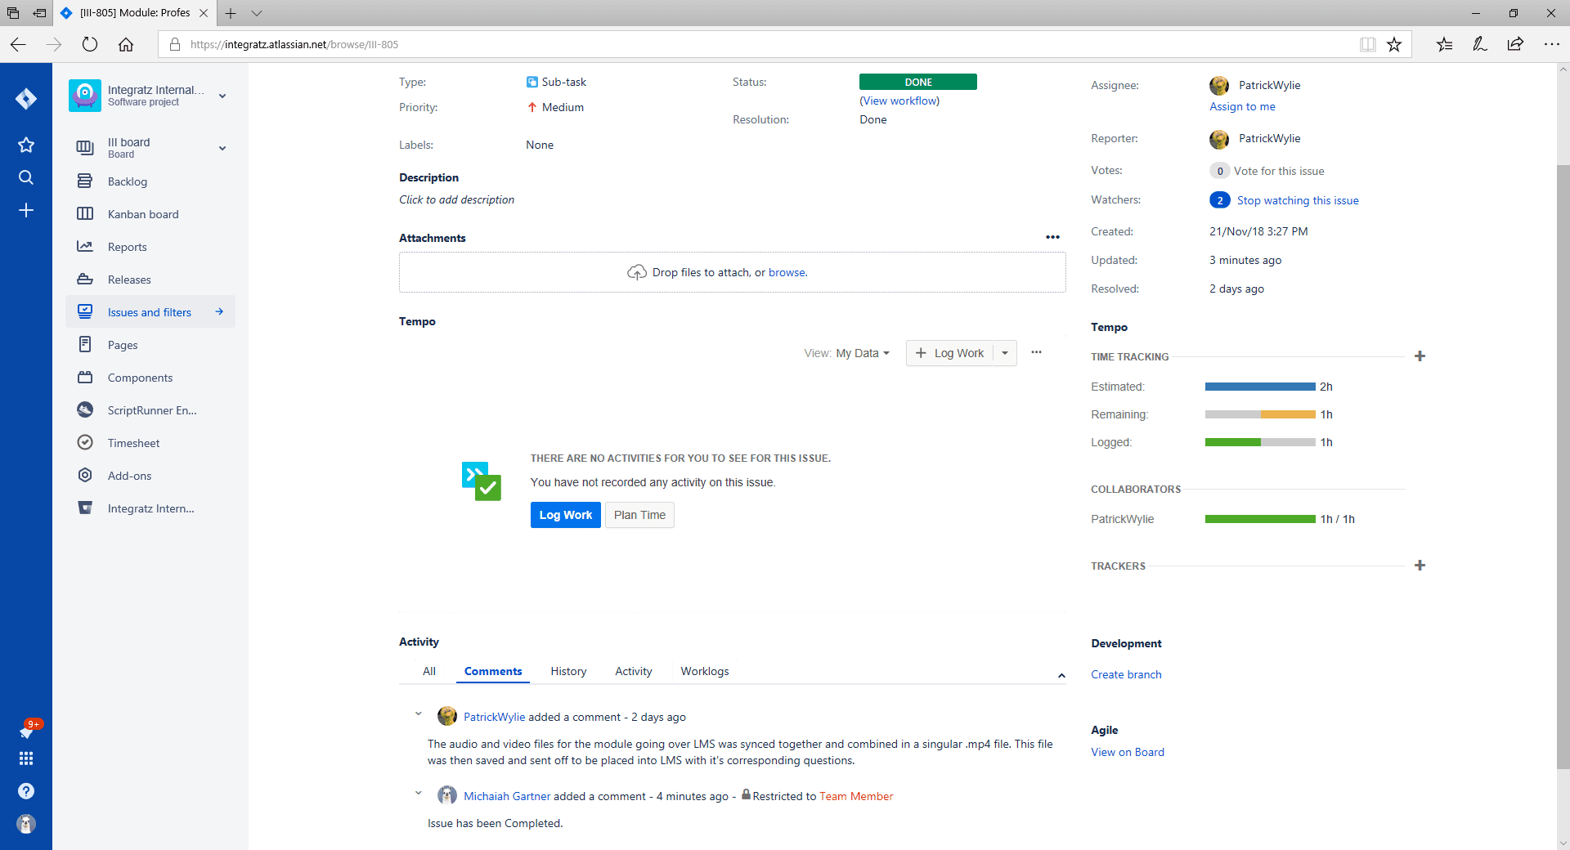Add time tracking with the plus icon
1570x850 pixels.
[x=1420, y=356]
